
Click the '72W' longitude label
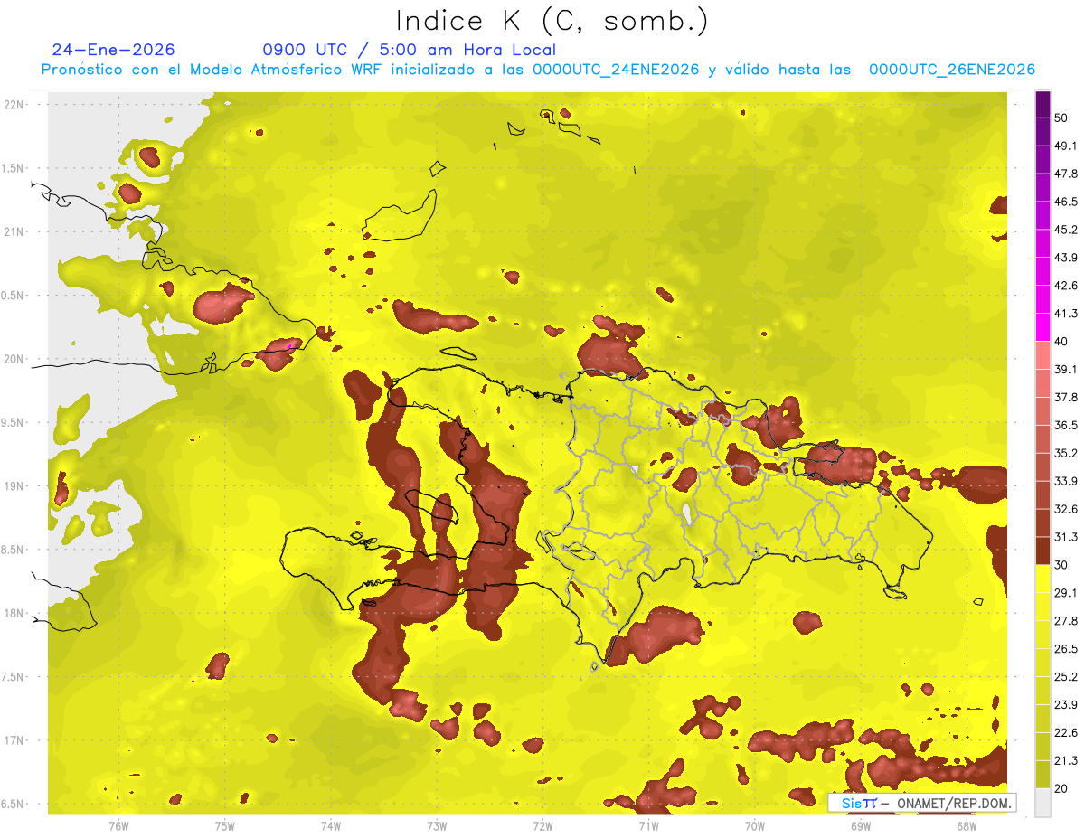542,825
